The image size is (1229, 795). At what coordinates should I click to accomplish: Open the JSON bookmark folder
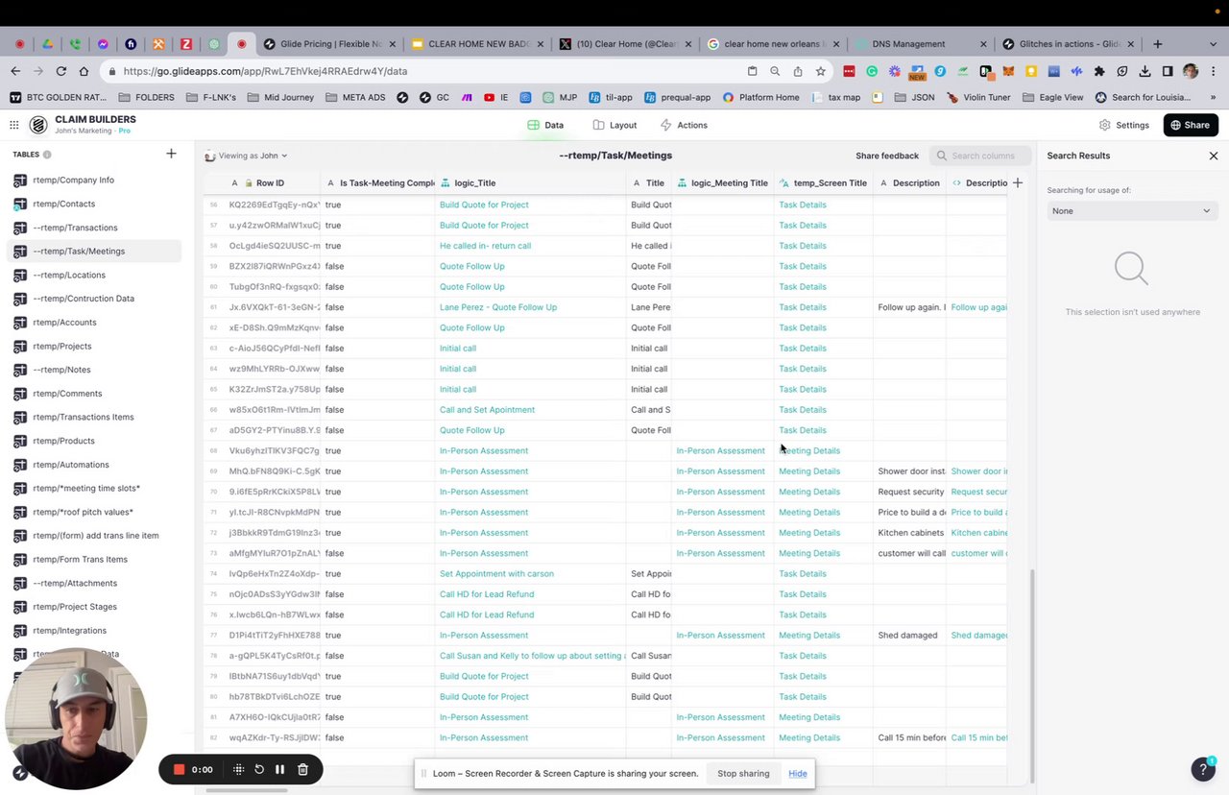click(914, 97)
